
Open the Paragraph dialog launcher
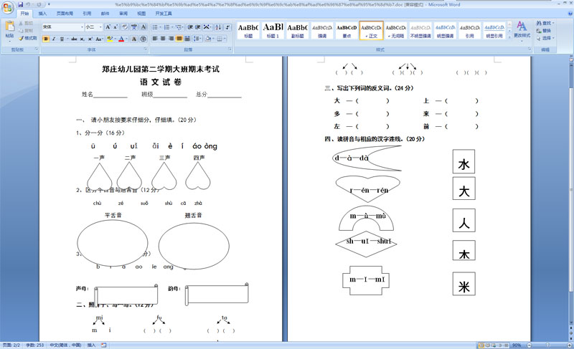click(230, 49)
